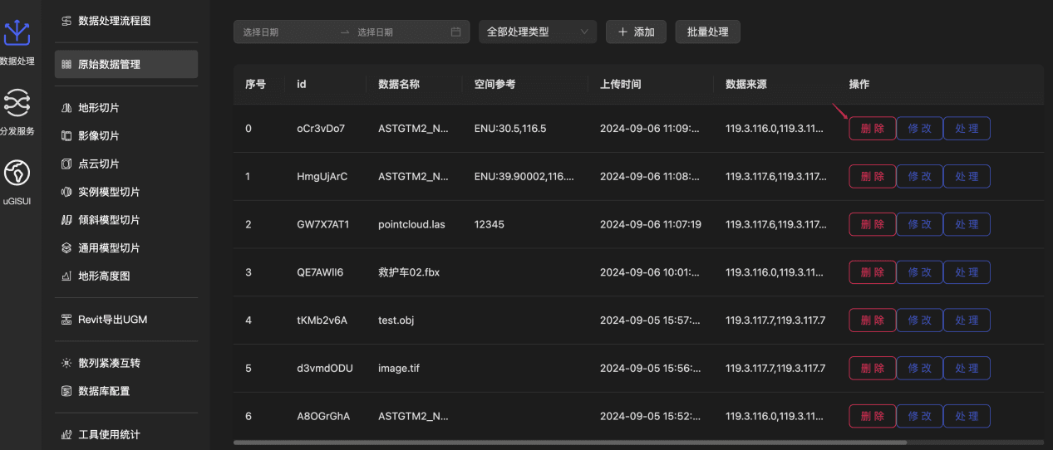Open the start date picker field

tap(287, 32)
